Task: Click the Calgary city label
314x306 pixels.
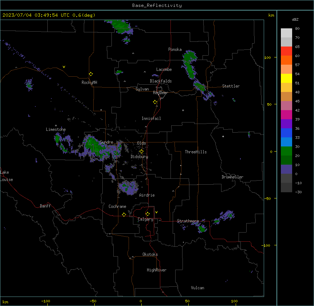Action: click(x=145, y=219)
